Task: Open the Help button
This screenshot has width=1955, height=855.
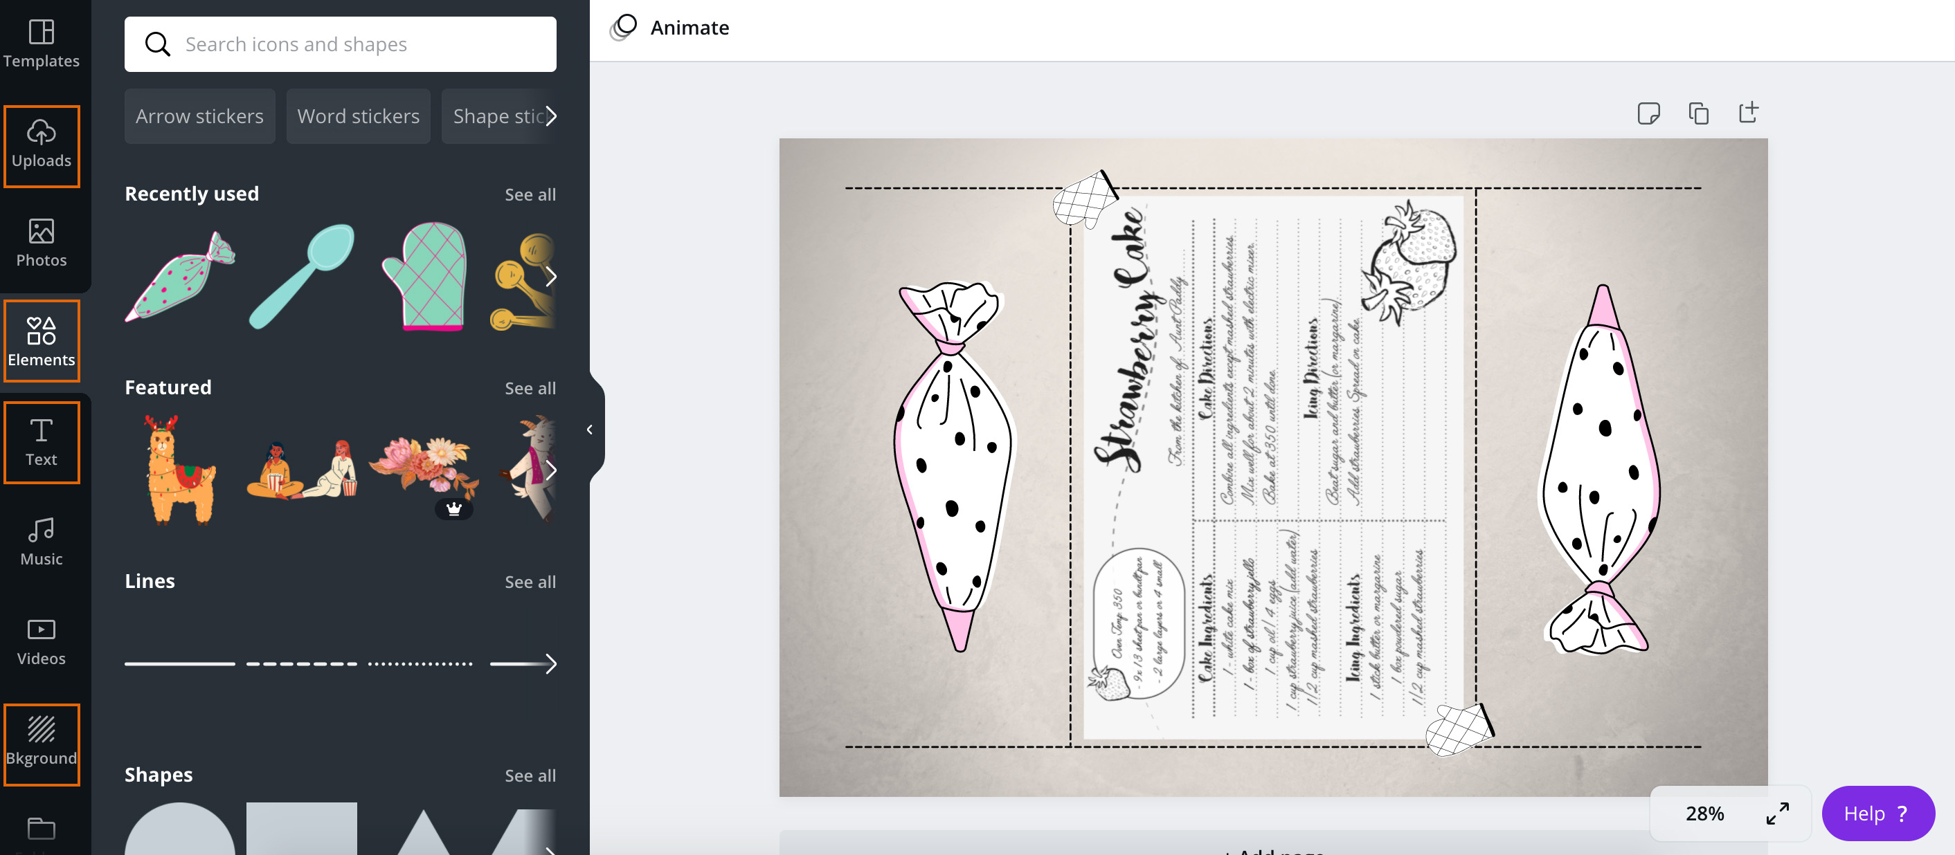Action: [1877, 813]
